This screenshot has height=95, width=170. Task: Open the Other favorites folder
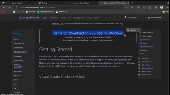165,12
